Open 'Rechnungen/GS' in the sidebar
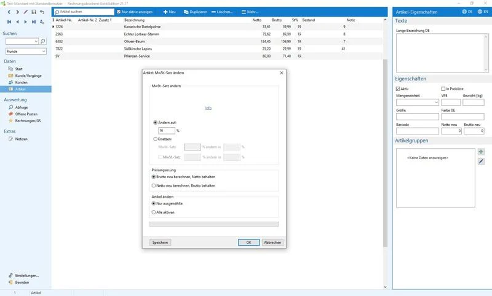The height and width of the screenshot is (296, 492). (x=27, y=121)
